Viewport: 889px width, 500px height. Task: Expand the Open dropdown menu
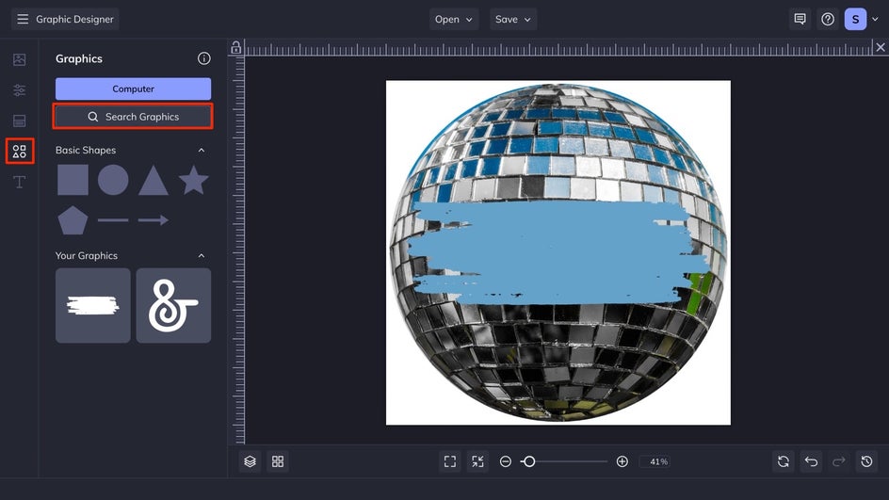455,19
